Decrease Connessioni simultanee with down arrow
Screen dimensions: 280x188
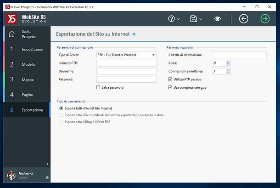pyautogui.click(x=228, y=73)
